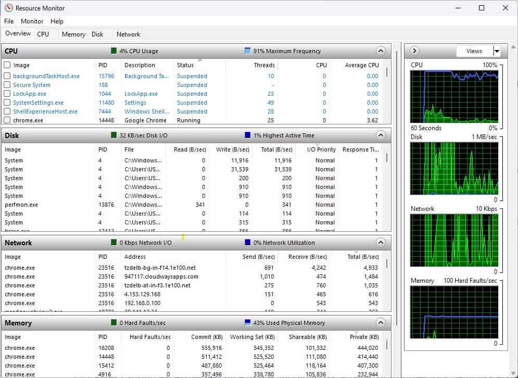Check the chrome.exe checkbox in CPU list
Image resolution: width=518 pixels, height=378 pixels.
tap(7, 120)
